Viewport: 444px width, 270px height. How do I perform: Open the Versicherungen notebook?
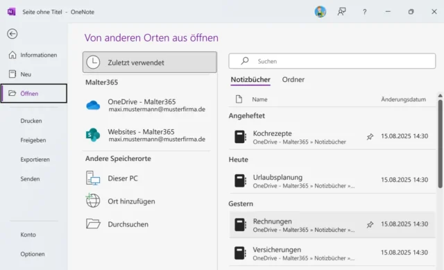point(332,253)
